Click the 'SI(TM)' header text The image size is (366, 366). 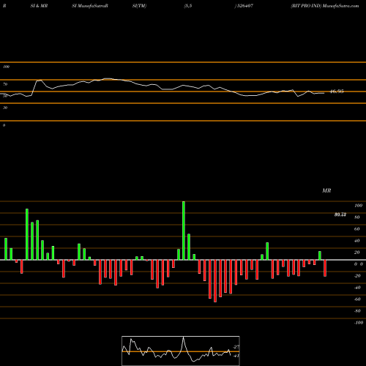pos(139,6)
